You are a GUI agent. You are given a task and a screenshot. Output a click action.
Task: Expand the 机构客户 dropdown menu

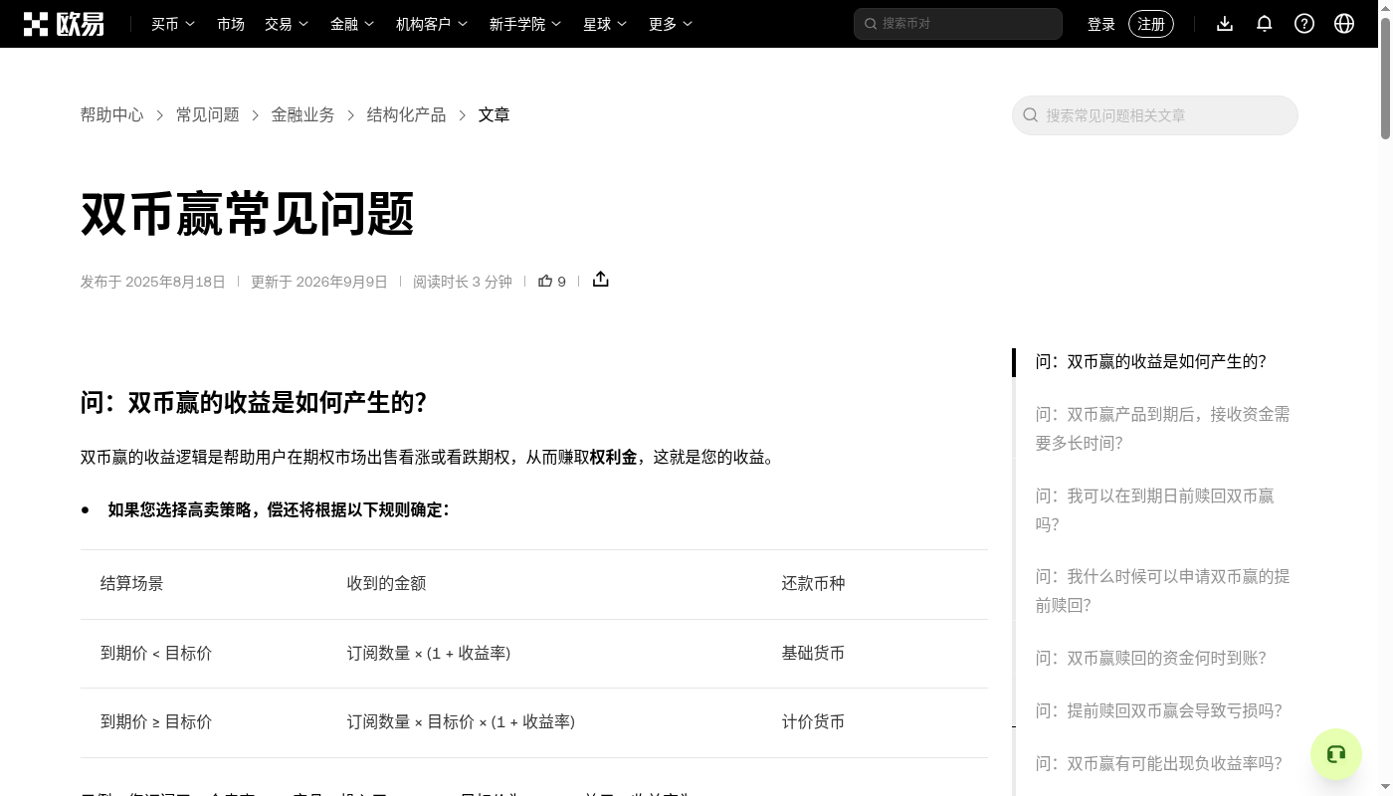point(432,24)
